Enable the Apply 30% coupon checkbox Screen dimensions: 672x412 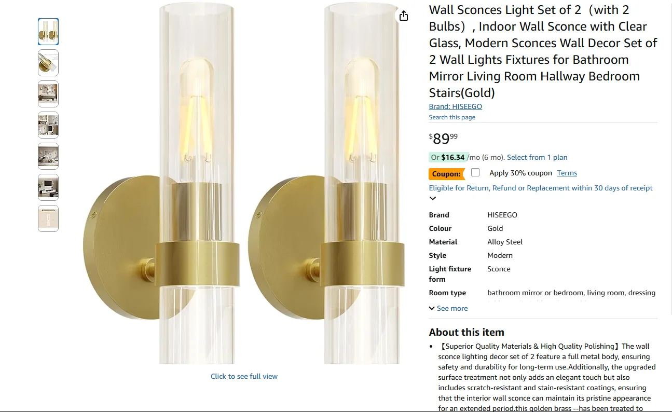click(475, 172)
